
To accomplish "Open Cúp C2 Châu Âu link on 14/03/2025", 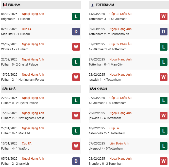I will [120, 14].
